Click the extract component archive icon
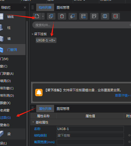This screenshot has width=131, height=146. click(94, 16)
